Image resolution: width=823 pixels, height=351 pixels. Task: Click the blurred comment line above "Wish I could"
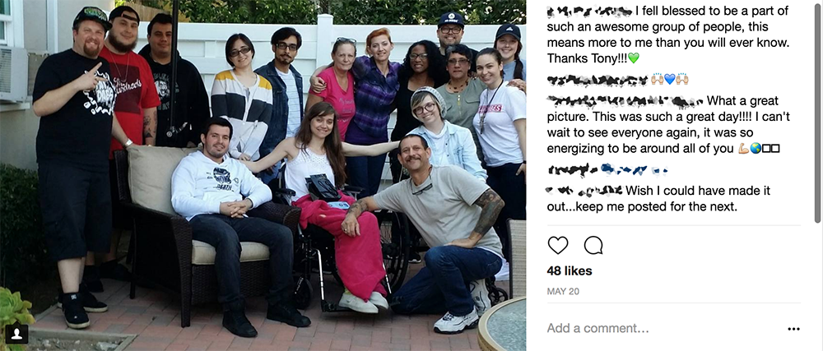click(607, 169)
